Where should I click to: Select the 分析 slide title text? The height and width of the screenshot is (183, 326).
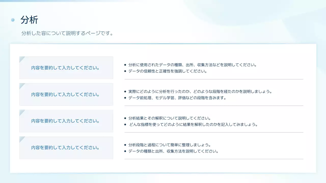(x=29, y=20)
